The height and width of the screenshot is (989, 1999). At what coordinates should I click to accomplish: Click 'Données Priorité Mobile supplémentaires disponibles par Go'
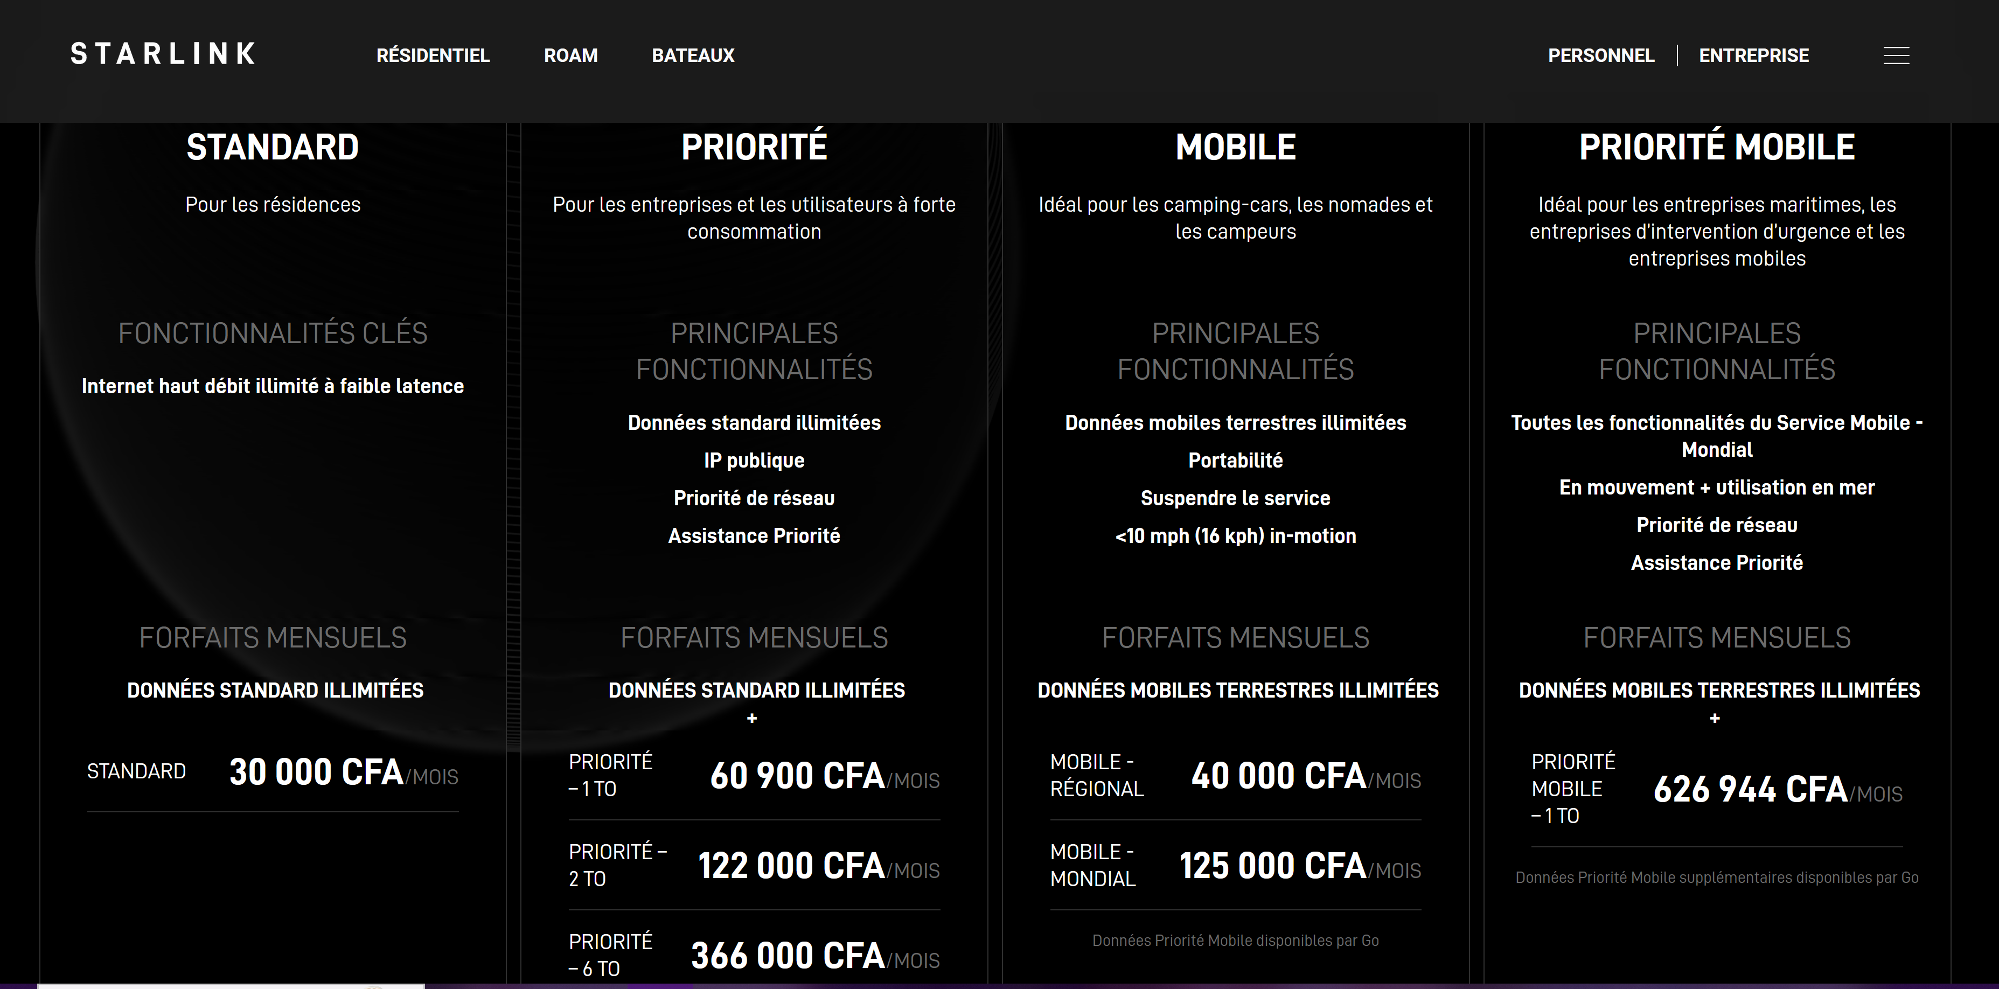click(1717, 878)
